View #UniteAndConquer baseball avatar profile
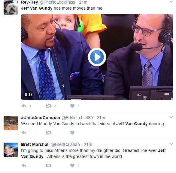The height and width of the screenshot is (173, 176). point(11,123)
